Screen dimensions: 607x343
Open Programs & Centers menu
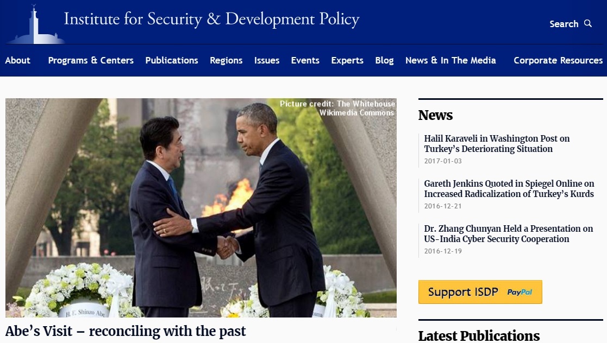pyautogui.click(x=91, y=60)
